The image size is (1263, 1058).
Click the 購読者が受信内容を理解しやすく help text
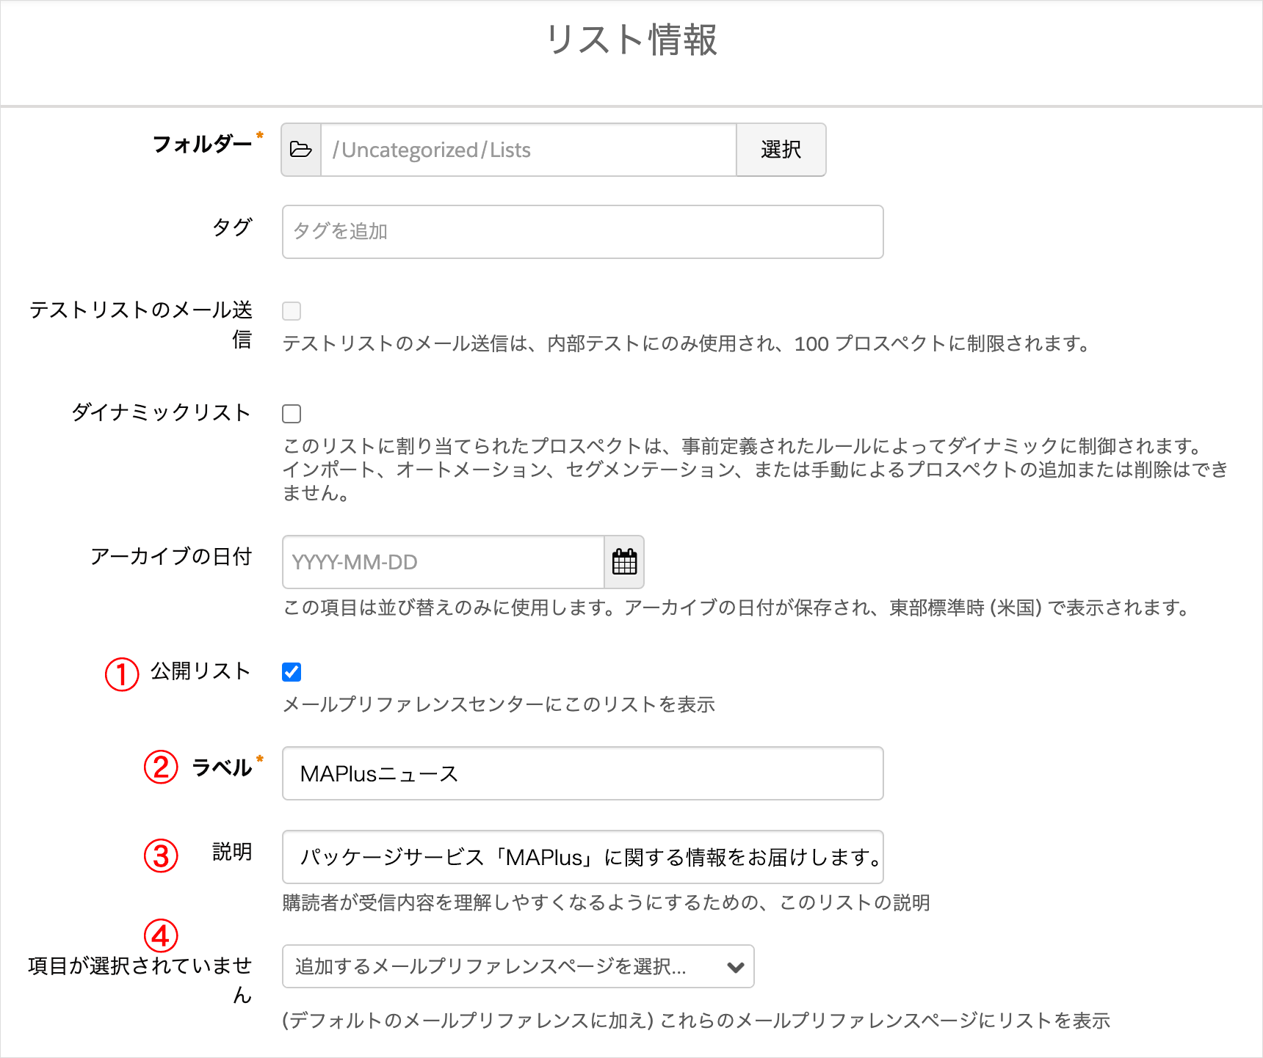pyautogui.click(x=607, y=902)
